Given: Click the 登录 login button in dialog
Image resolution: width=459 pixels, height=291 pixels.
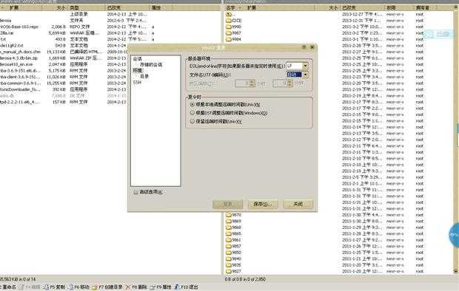Looking at the screenshot, I should point(227,204).
